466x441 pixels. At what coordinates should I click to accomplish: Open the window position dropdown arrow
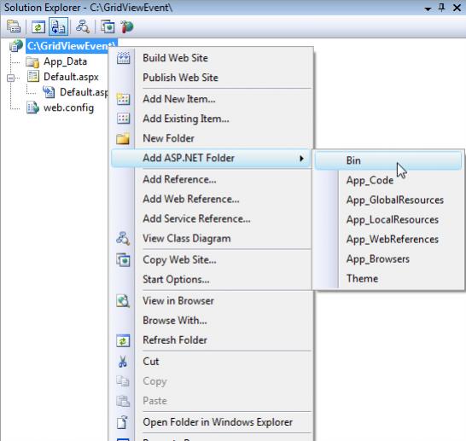click(428, 9)
